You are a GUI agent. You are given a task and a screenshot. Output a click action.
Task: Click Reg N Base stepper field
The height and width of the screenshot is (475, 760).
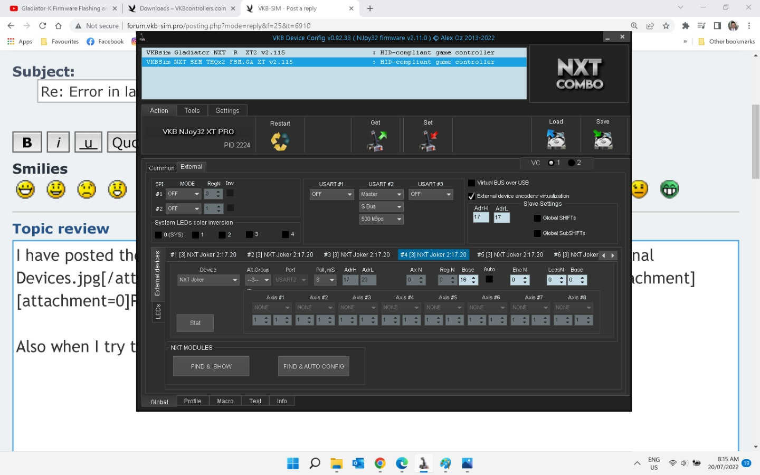pyautogui.click(x=468, y=280)
